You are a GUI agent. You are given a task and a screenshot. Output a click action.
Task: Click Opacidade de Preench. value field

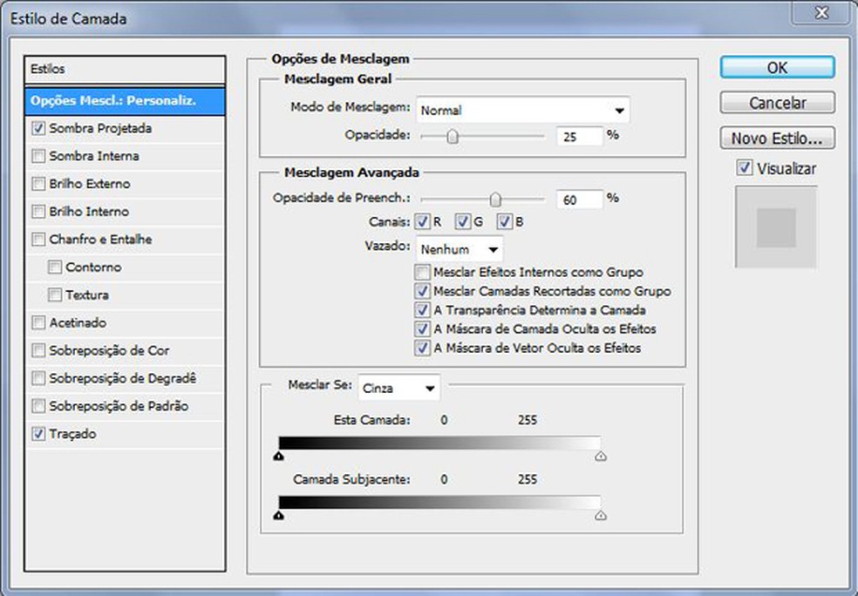pyautogui.click(x=580, y=200)
